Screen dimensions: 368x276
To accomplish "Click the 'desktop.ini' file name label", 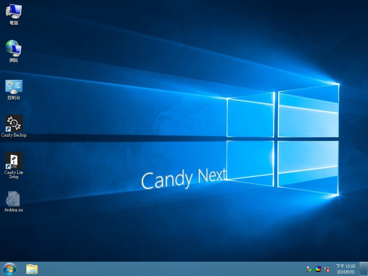I will (14, 210).
